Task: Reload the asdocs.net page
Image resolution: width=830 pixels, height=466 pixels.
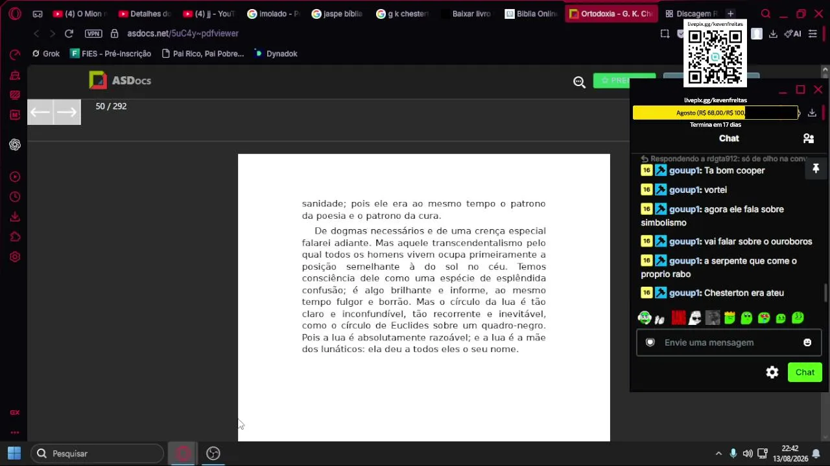Action: click(69, 33)
